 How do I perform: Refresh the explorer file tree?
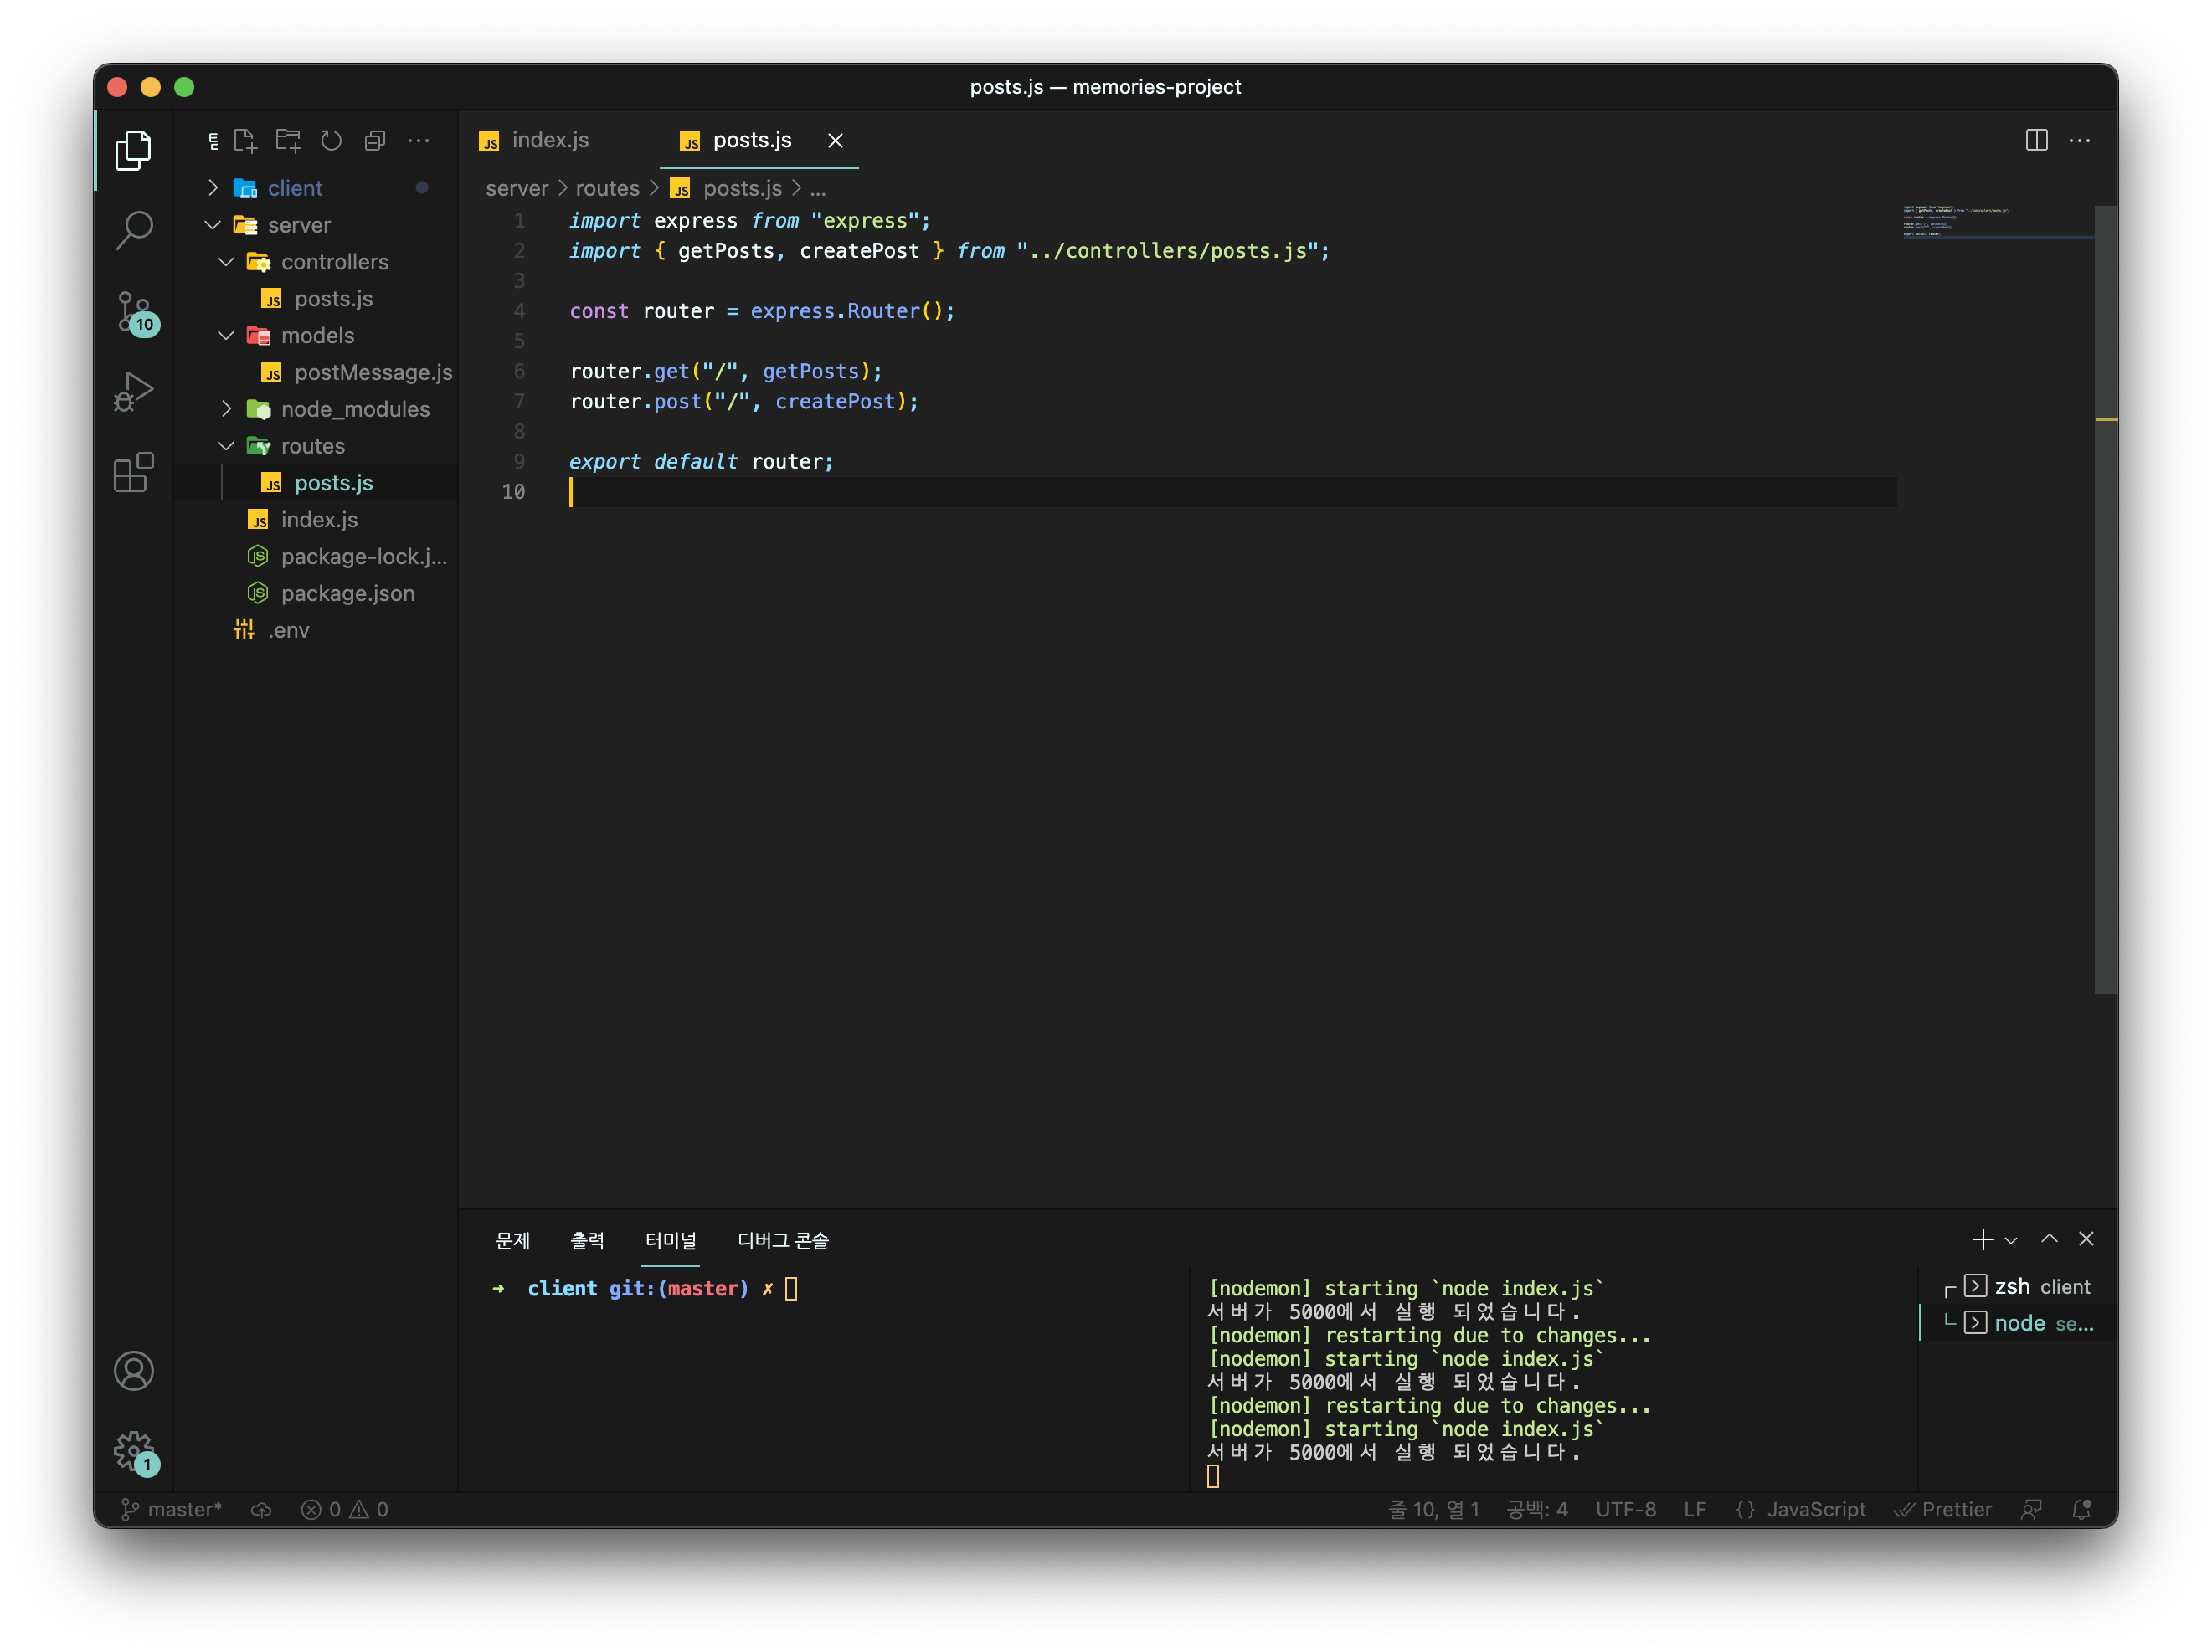click(331, 141)
